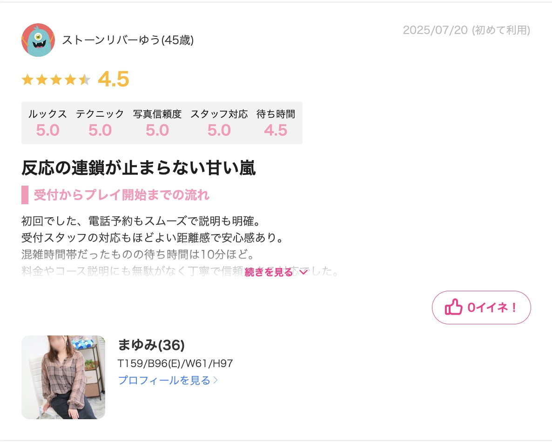This screenshot has height=442, width=552.
Task: Click the テクニック 5.0 score
Action: [100, 130]
